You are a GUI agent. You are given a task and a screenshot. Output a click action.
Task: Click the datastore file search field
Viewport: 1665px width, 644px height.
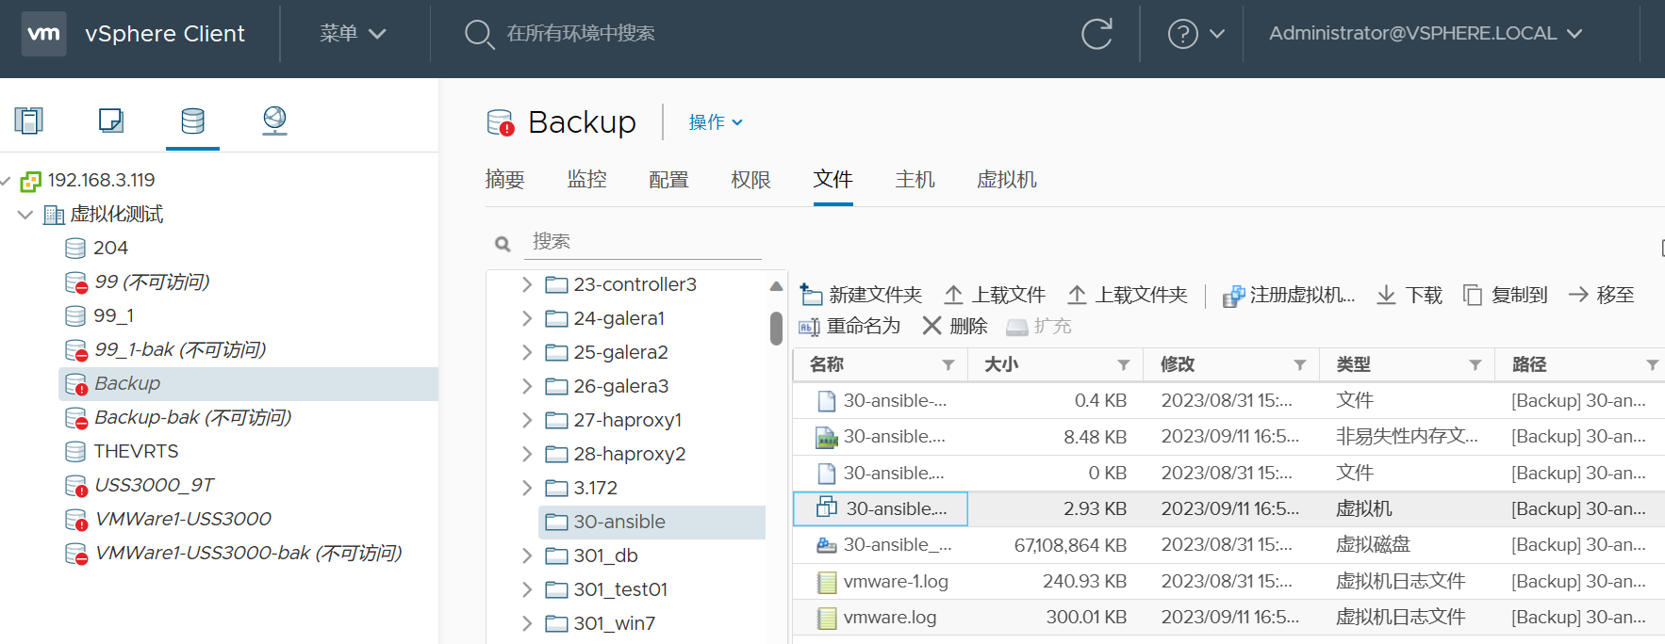[645, 242]
